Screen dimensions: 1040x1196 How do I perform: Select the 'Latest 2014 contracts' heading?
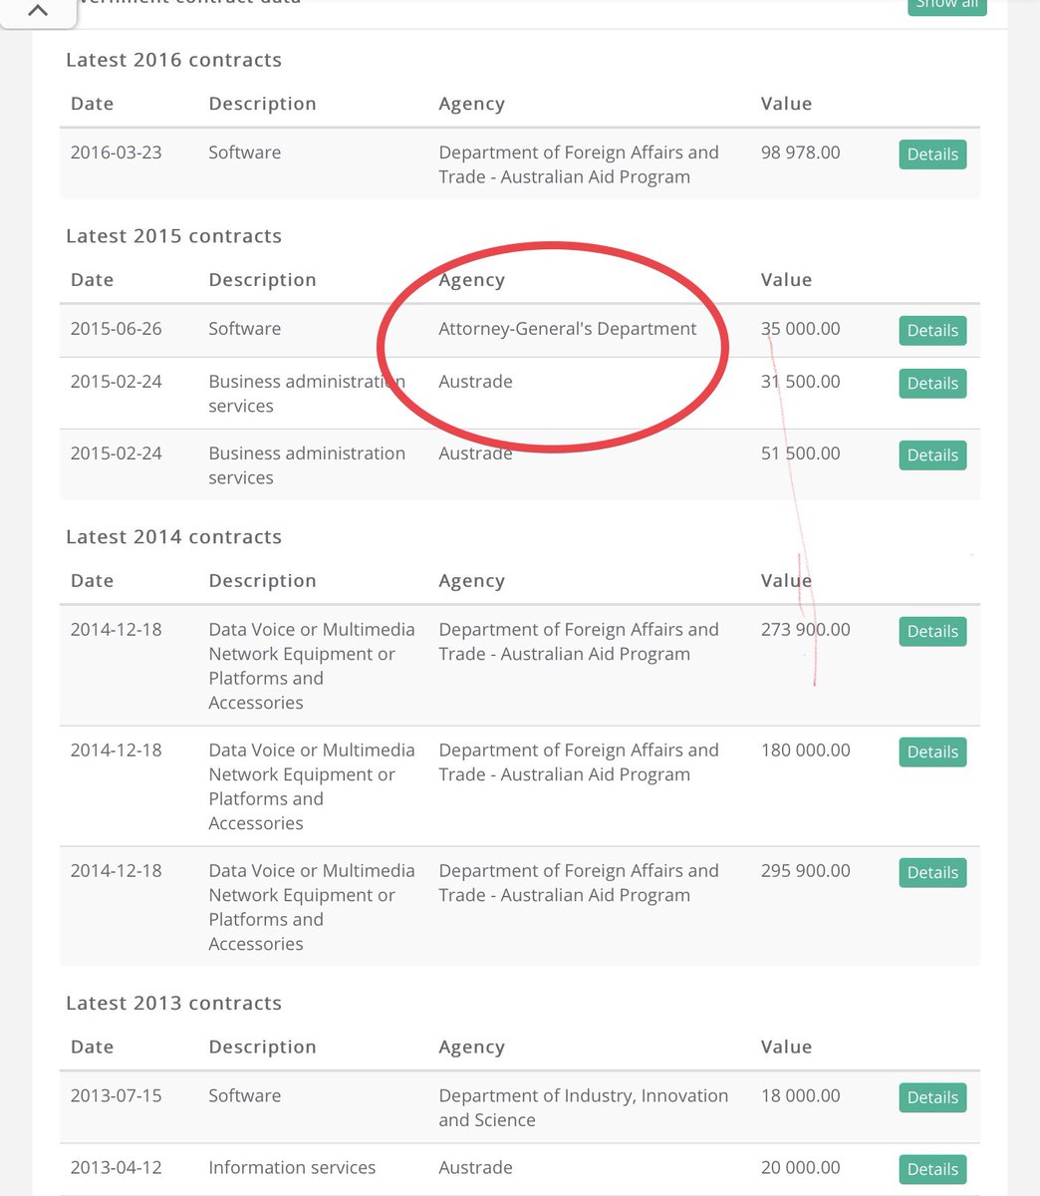point(173,537)
